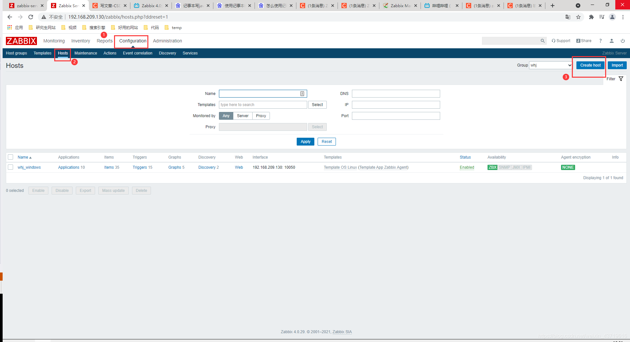
Task: Click the Templates search field
Action: (263, 105)
